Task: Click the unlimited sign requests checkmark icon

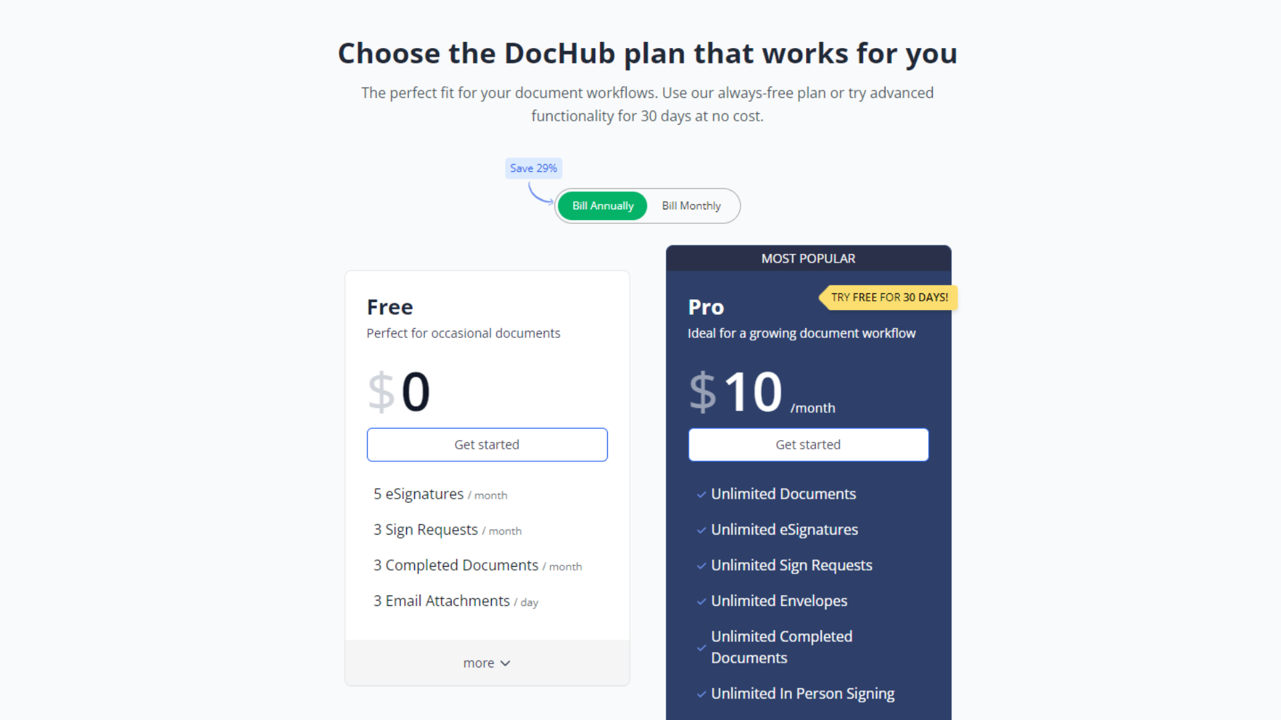Action: pos(701,565)
